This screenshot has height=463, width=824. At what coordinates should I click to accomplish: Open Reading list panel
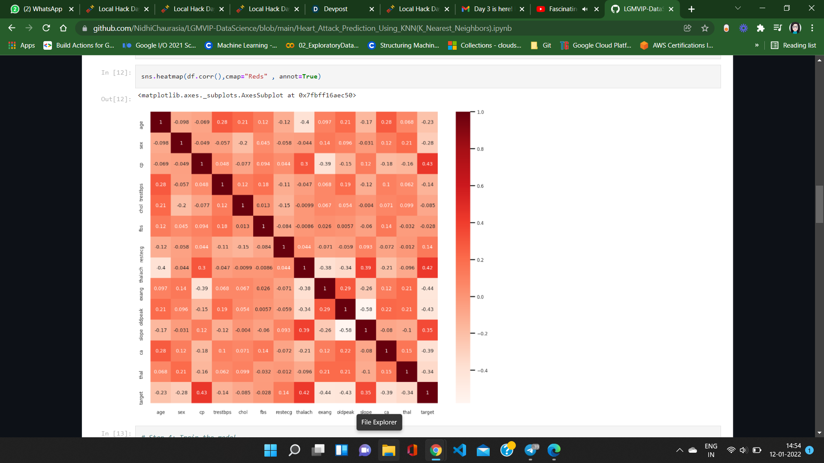click(794, 45)
